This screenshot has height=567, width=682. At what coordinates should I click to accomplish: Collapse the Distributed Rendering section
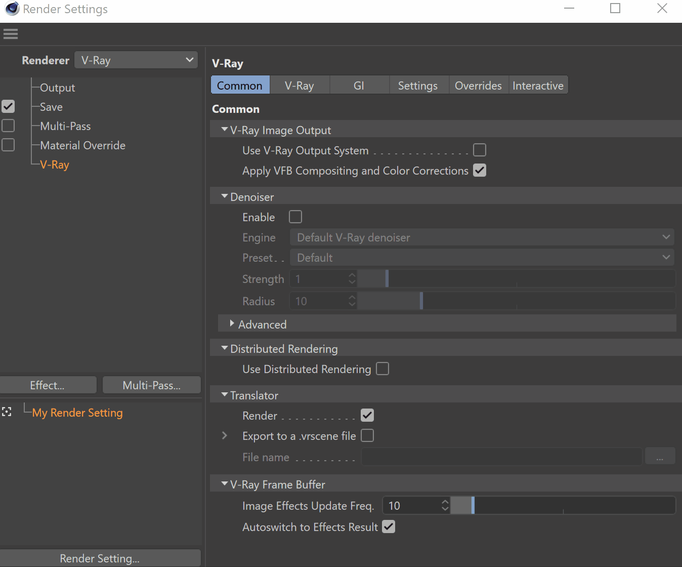coord(225,348)
